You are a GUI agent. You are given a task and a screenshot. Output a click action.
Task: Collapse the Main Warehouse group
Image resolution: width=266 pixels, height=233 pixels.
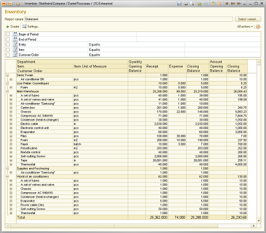click(x=8, y=91)
